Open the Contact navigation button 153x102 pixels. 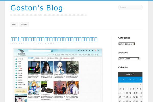pos(24,24)
